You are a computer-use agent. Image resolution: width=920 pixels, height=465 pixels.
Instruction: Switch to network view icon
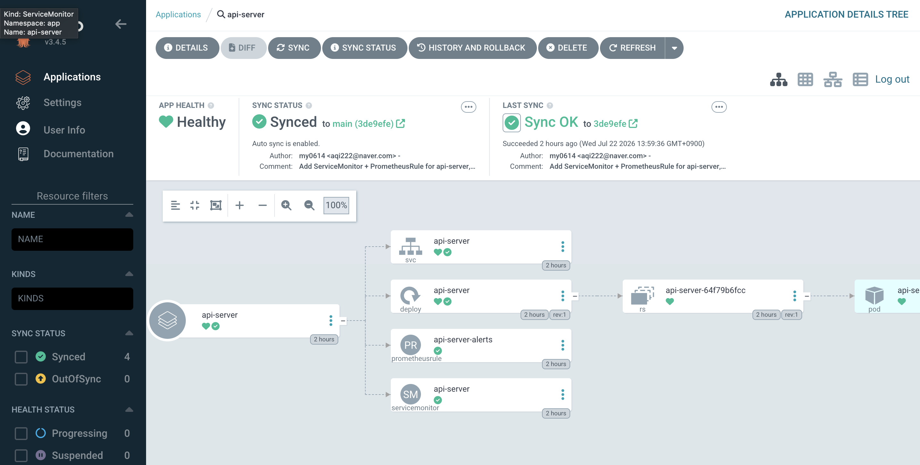[x=833, y=79]
